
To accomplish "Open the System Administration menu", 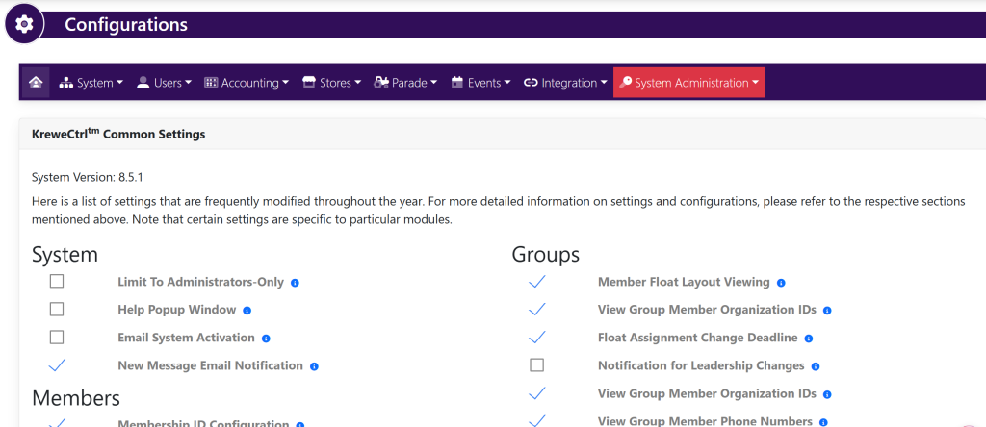I will [689, 83].
